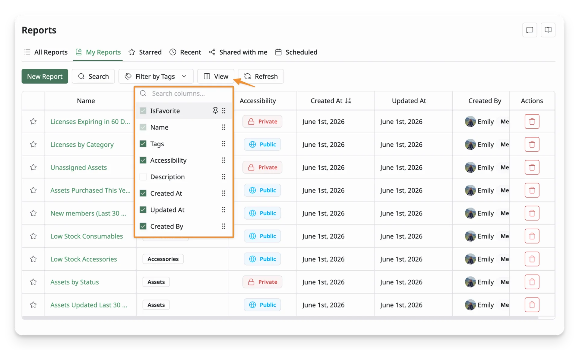579x350 pixels.
Task: Click the drag handle for IsFavorite column
Action: point(223,110)
